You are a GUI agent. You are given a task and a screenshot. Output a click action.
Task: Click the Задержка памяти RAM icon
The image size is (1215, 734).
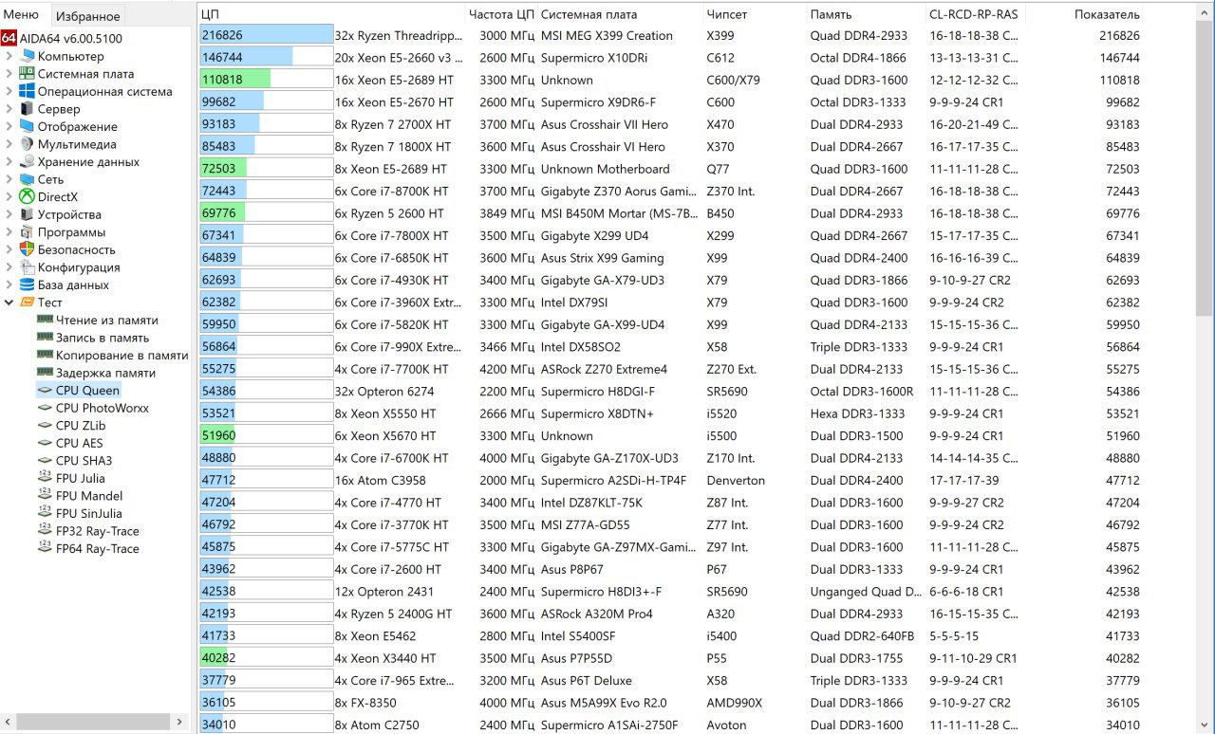(45, 373)
